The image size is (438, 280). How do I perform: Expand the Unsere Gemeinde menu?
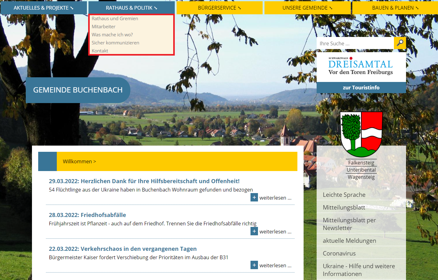[x=307, y=8]
